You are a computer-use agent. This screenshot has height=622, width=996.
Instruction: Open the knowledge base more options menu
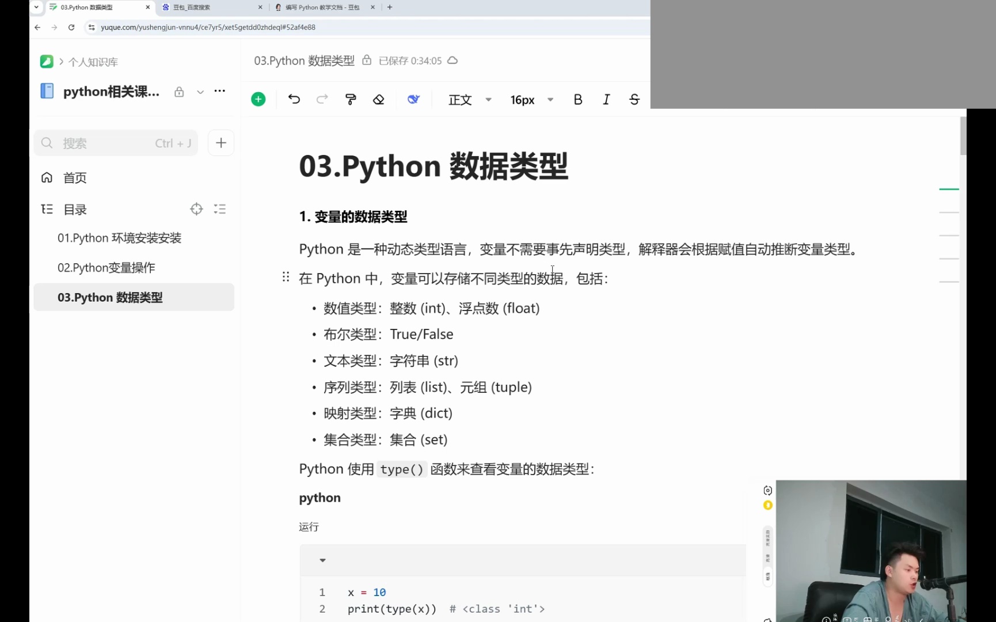click(x=220, y=91)
